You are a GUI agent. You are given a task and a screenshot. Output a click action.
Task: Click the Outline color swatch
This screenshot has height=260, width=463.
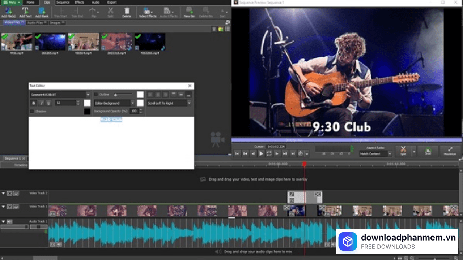pos(140,95)
